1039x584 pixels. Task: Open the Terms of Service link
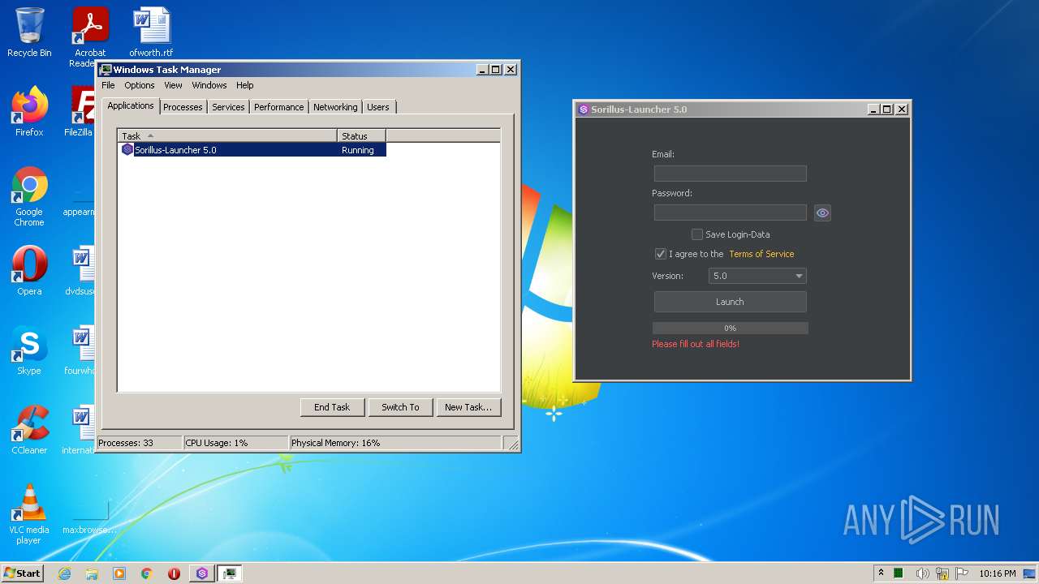761,254
